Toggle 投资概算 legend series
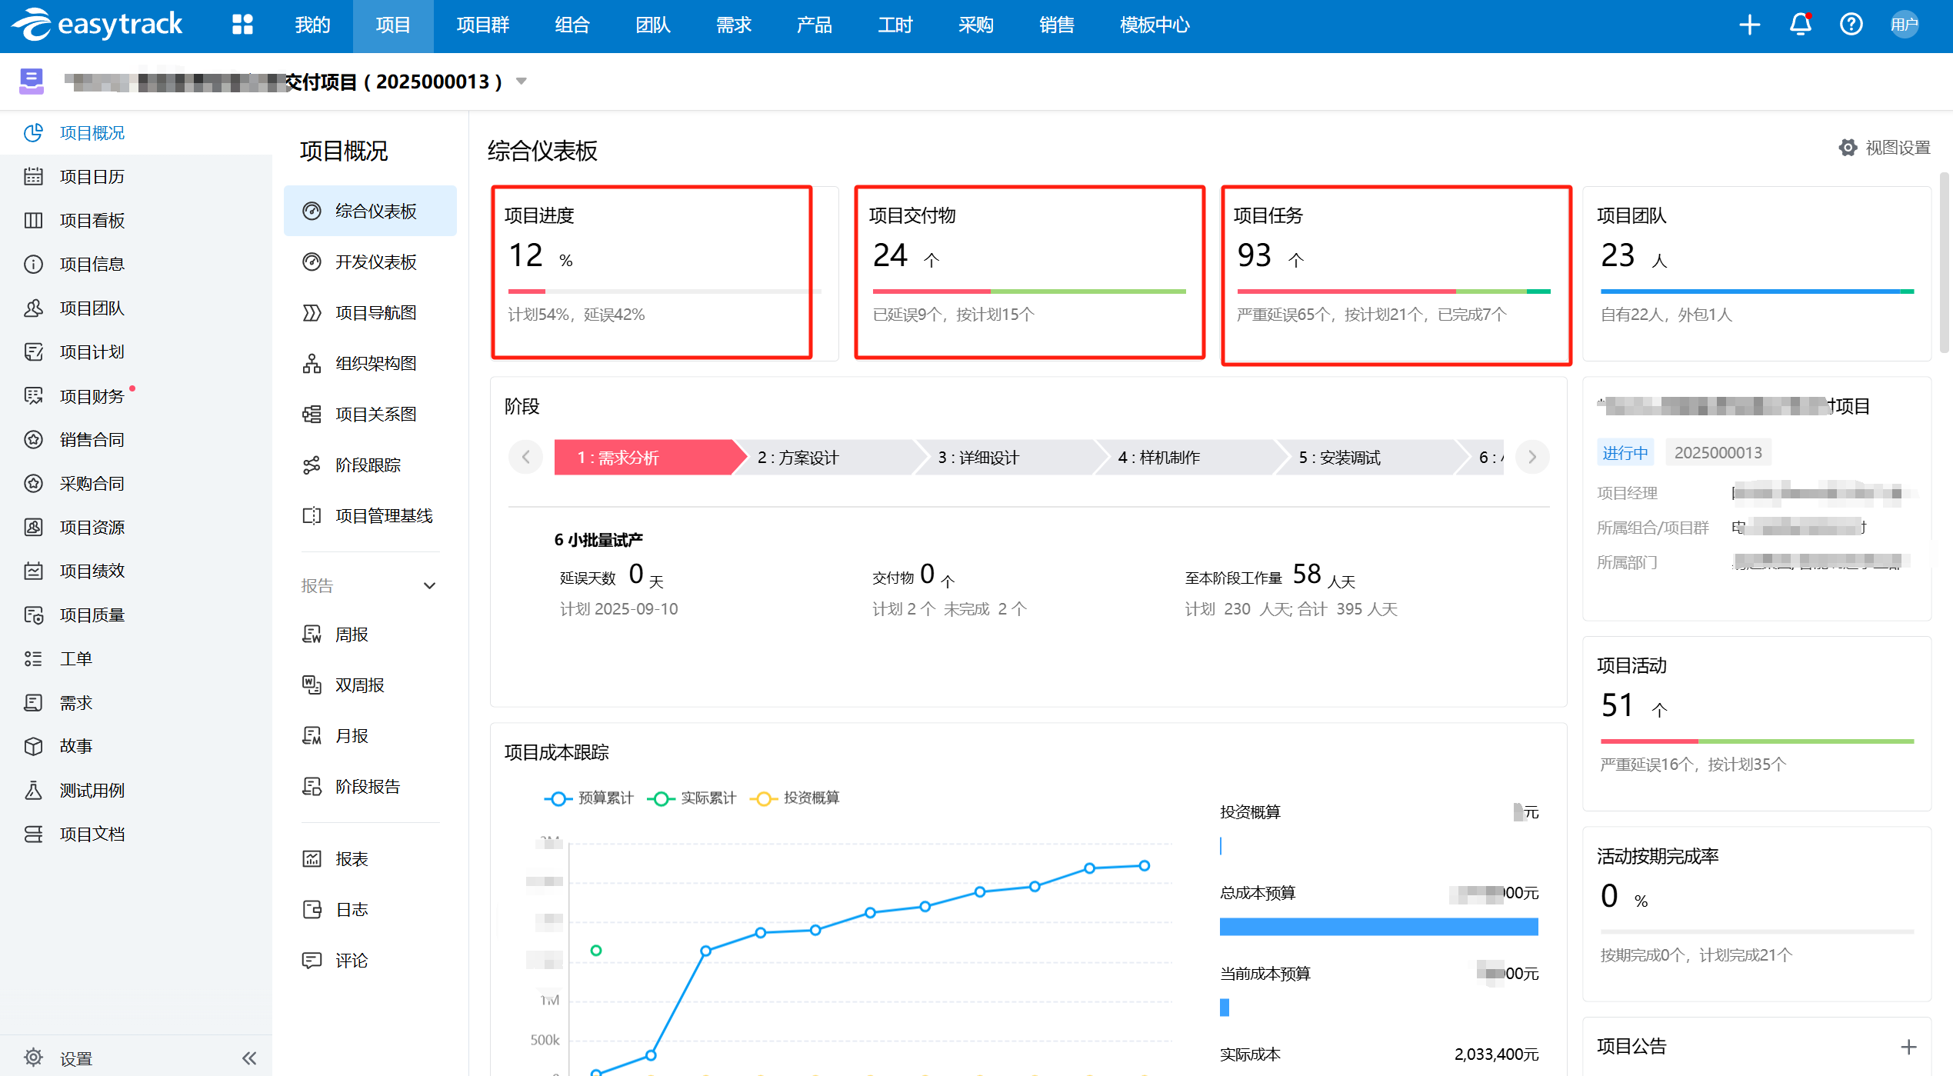The width and height of the screenshot is (1953, 1076). point(795,798)
